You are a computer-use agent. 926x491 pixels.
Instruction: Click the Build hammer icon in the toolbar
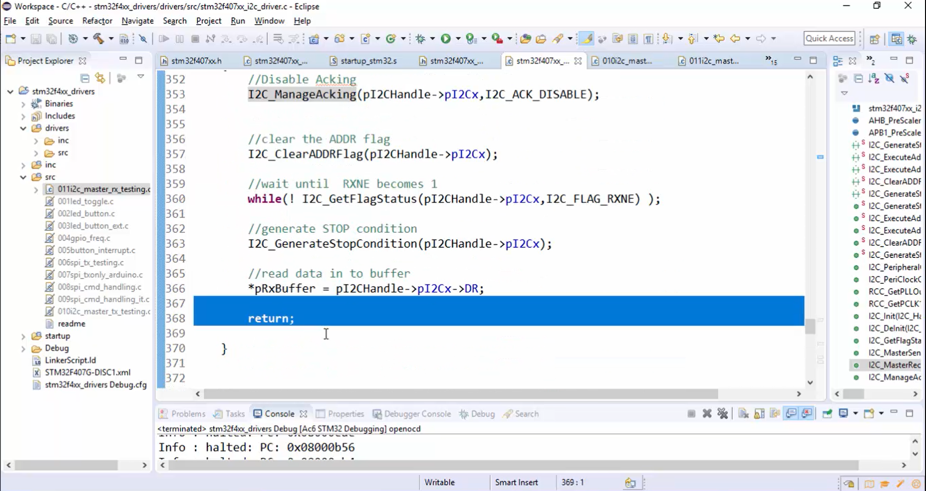98,39
